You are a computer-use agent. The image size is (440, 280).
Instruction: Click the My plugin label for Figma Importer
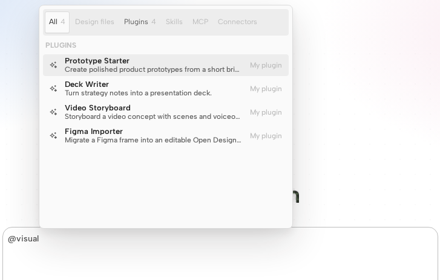(266, 136)
